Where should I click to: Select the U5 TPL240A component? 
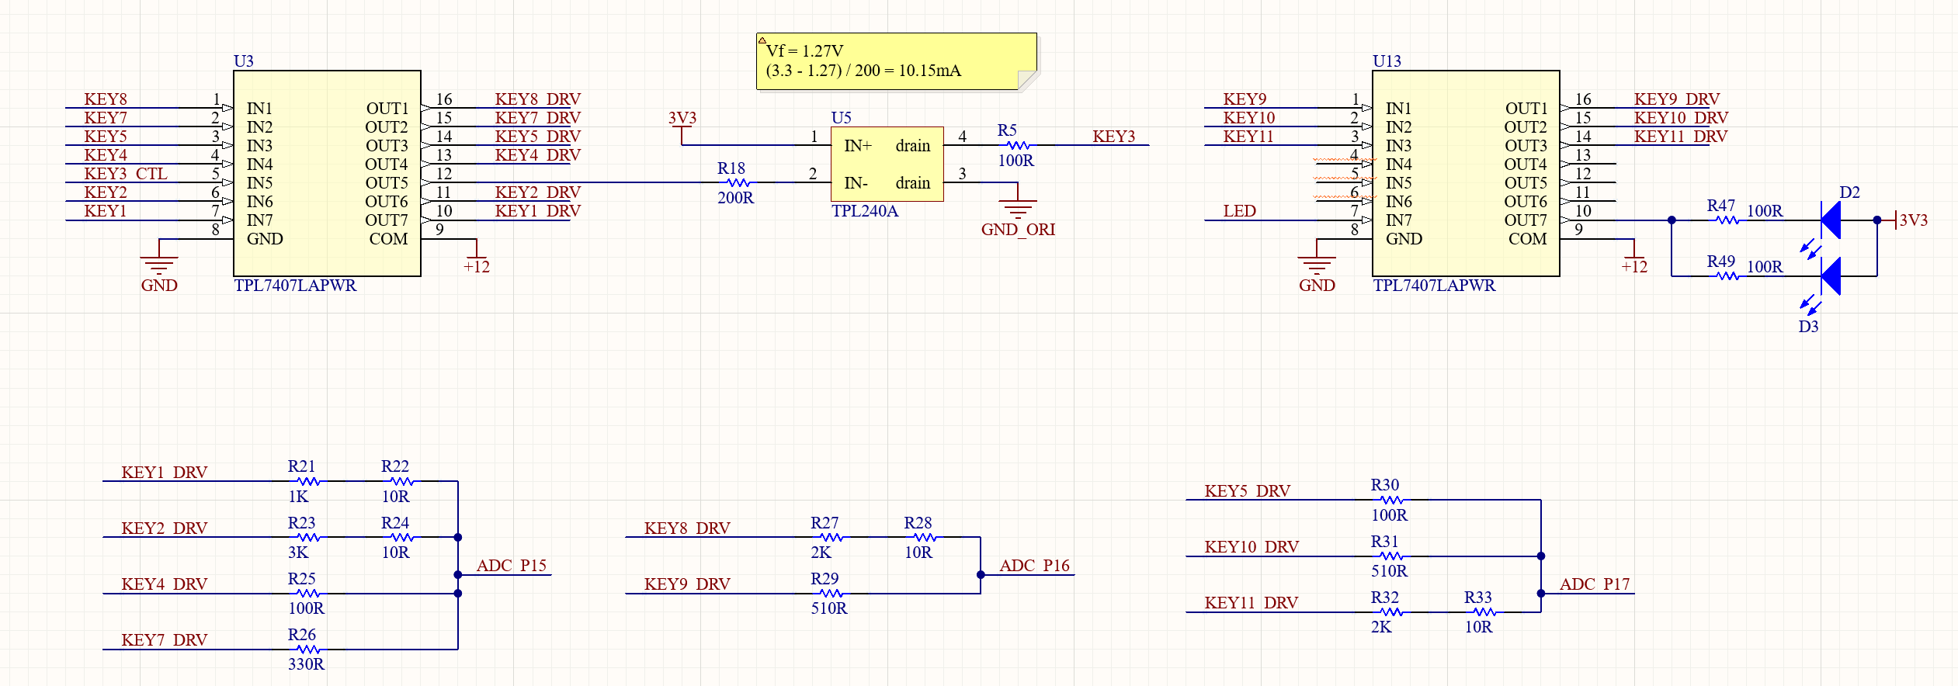coord(887,164)
